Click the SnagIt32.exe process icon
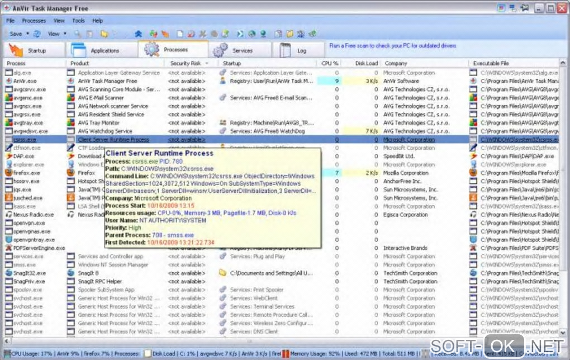The height and width of the screenshot is (360, 570). click(9, 273)
